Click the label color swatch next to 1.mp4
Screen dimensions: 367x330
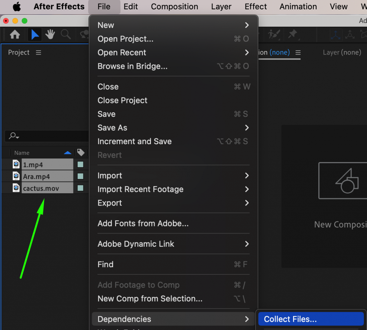81,164
